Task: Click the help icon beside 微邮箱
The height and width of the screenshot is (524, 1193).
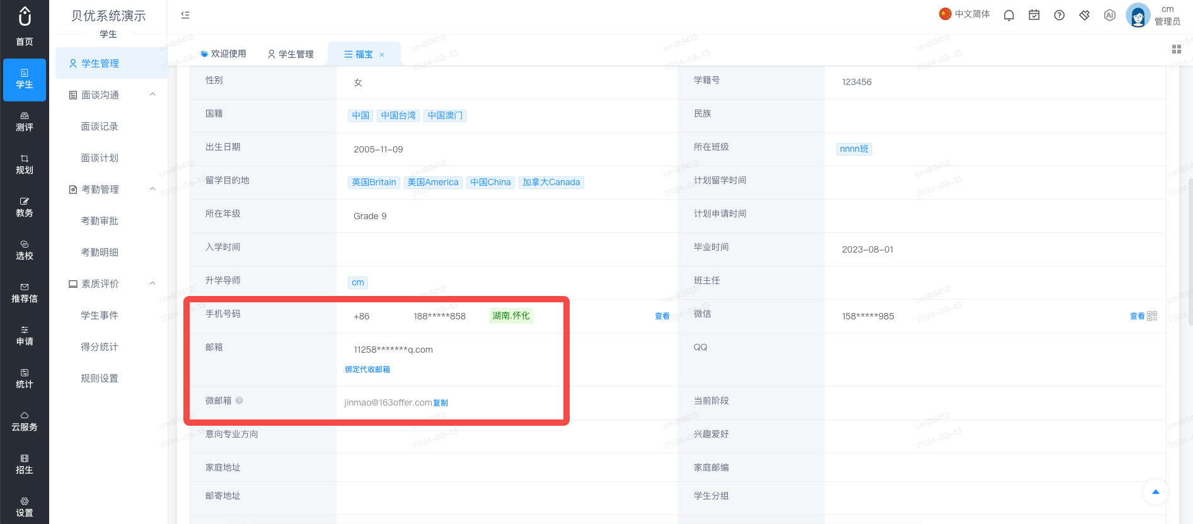Action: [239, 401]
